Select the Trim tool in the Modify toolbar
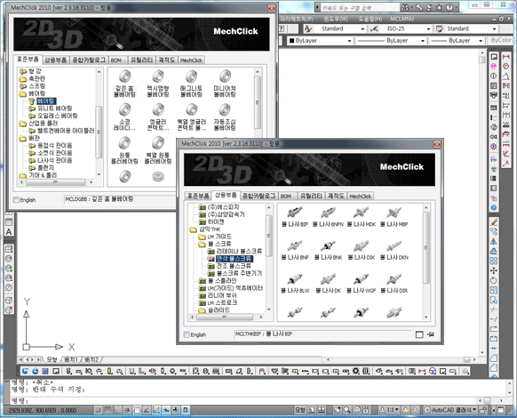 pyautogui.click(x=494, y=309)
